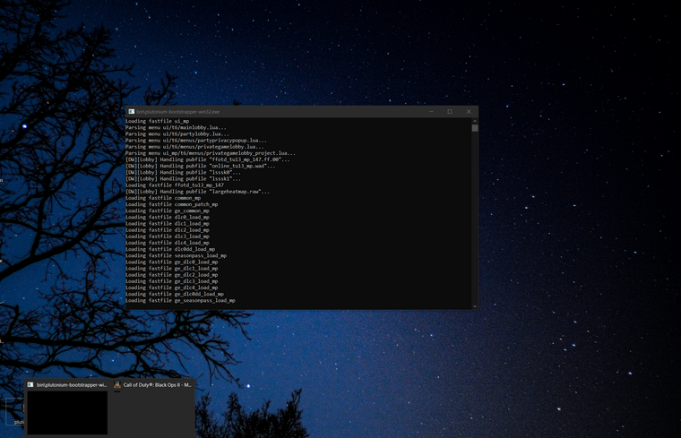This screenshot has width=681, height=438.
Task: Click the scrollbar up arrow in the console
Action: tap(475, 121)
